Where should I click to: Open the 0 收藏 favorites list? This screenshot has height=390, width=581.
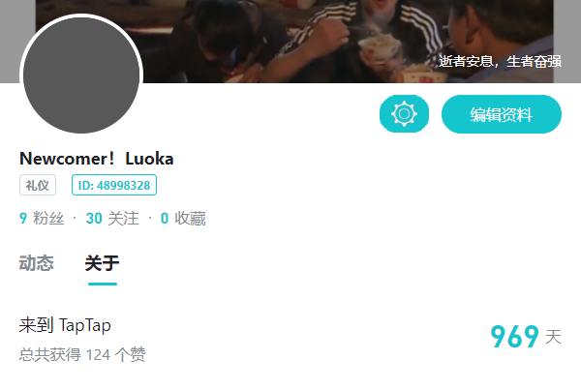(x=183, y=218)
